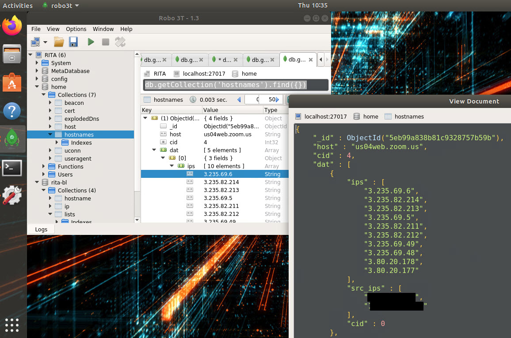The width and height of the screenshot is (511, 338).
Task: Go to previous page of results arrow
Action: pos(239,100)
